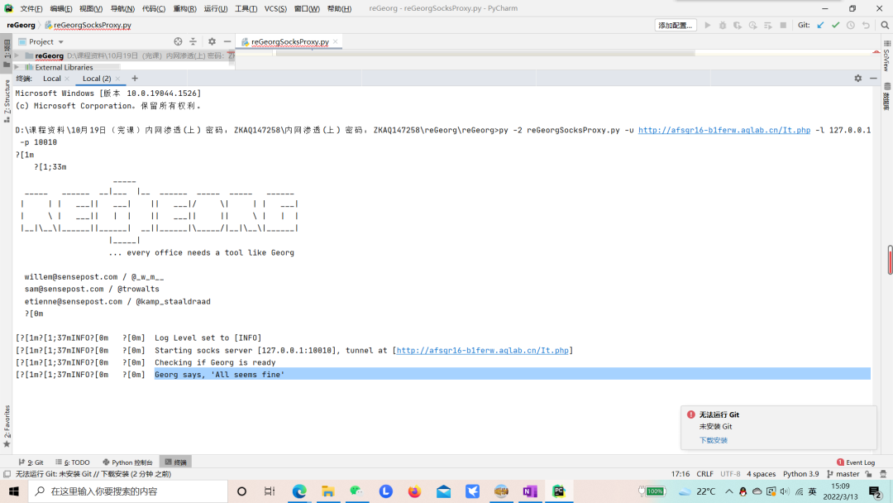Open UTF-8 encoding selector
The image size is (893, 503).
(730, 474)
